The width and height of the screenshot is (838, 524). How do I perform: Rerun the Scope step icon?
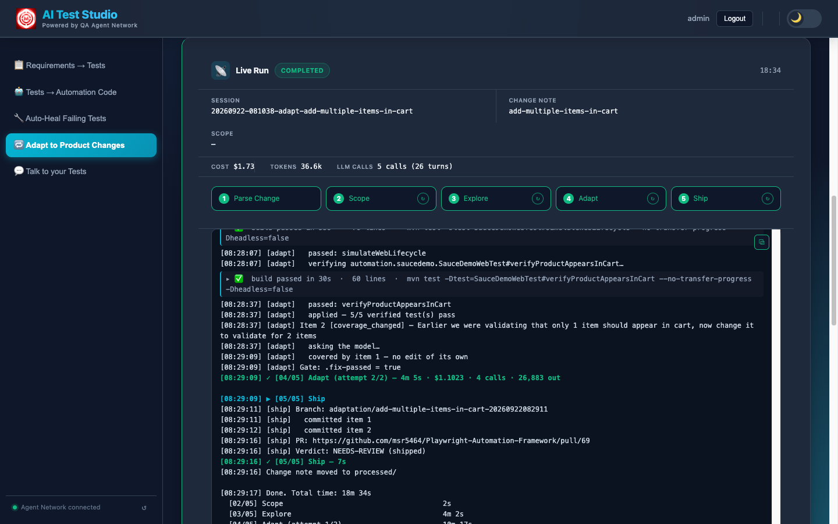423,199
